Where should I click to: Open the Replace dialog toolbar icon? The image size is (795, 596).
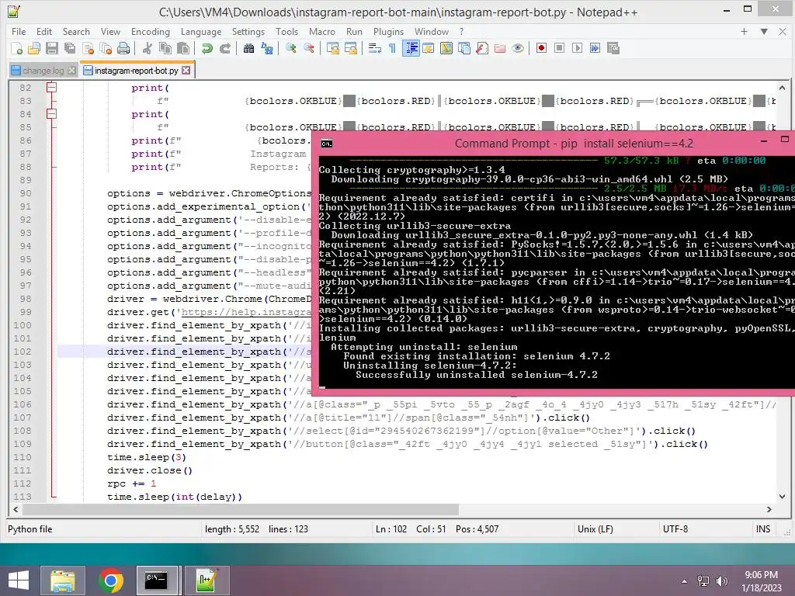[x=267, y=48]
